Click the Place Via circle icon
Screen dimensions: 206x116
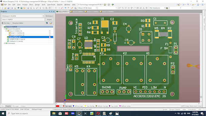129,8
